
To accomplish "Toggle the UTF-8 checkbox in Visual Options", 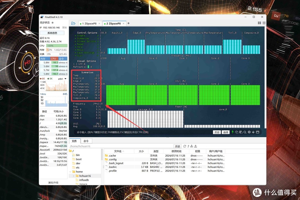I will 74,64.
